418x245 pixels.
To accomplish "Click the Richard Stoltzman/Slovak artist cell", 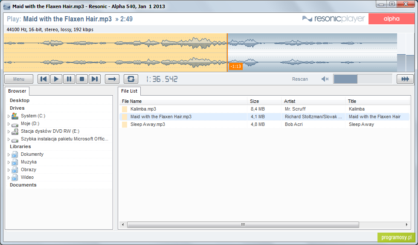I will tap(313, 117).
